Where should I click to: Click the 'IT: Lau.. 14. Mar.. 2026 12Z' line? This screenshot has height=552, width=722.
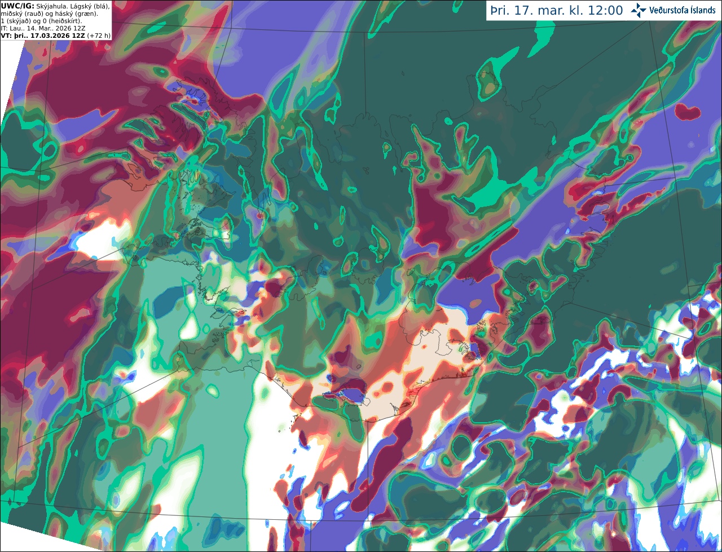click(43, 28)
